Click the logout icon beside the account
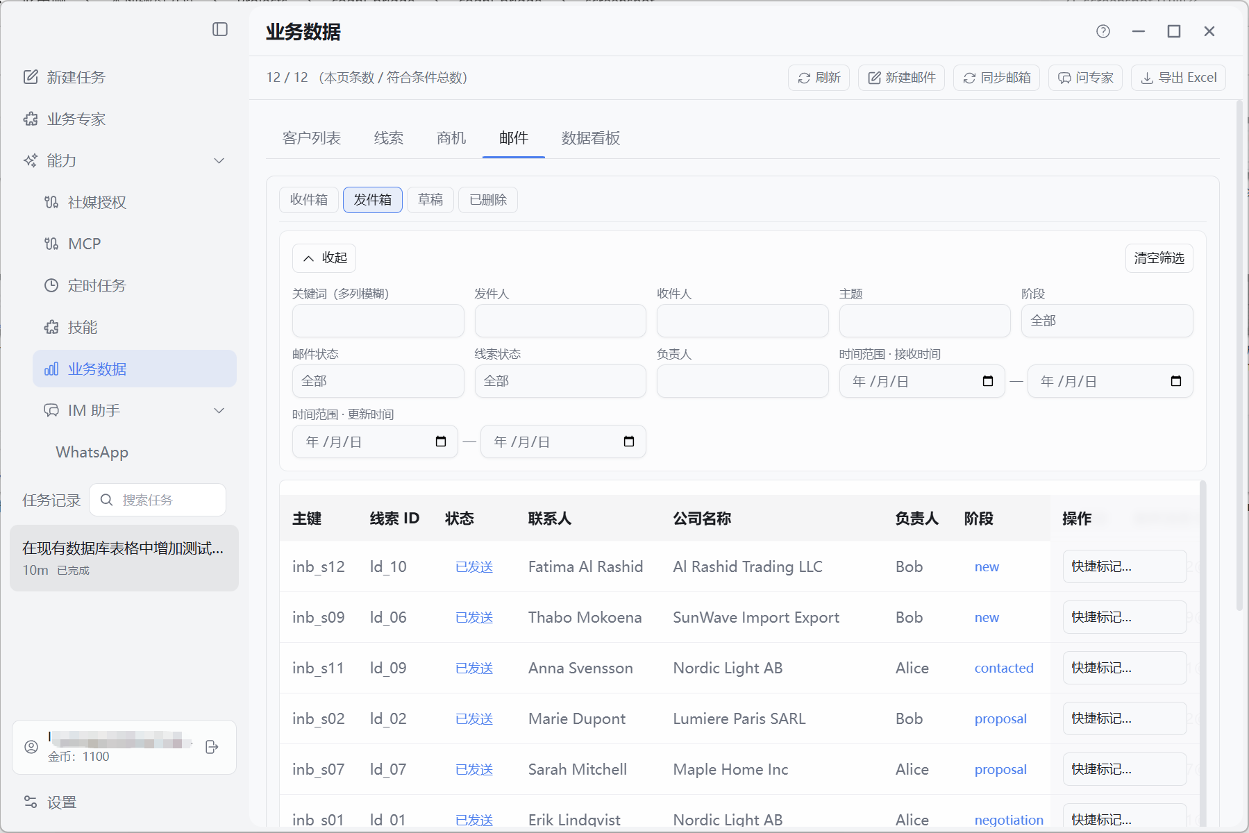This screenshot has height=833, width=1249. point(212,747)
